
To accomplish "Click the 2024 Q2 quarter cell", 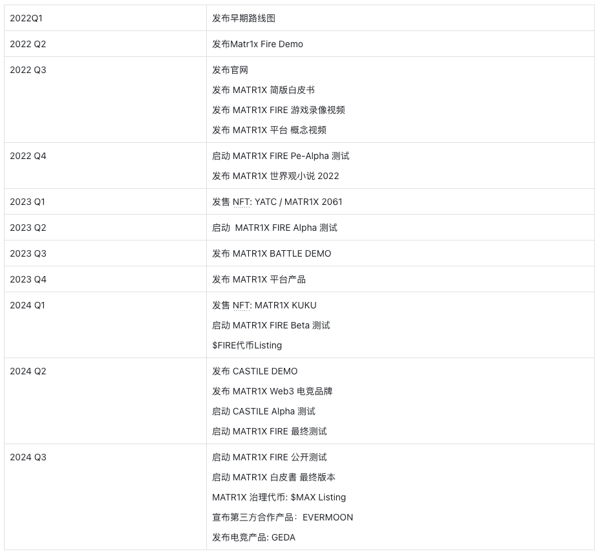I will click(x=28, y=371).
